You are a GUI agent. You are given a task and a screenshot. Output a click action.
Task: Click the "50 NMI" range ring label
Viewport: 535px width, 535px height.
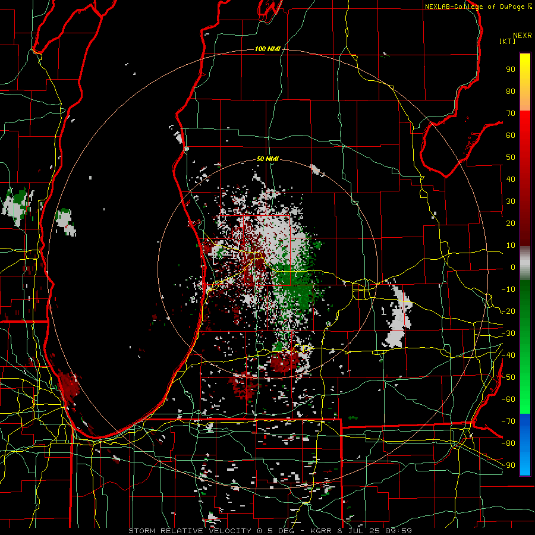(267, 159)
